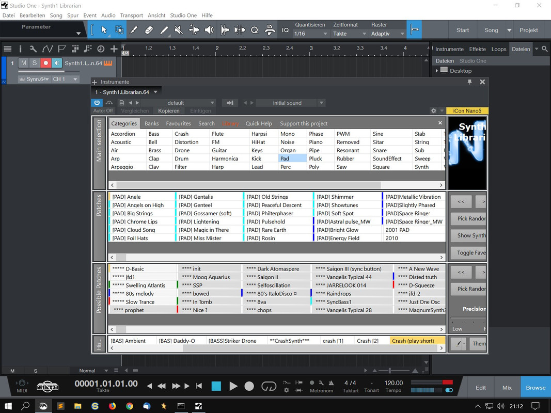The image size is (551, 413).
Task: Return to zero in transport
Action: pos(199,386)
